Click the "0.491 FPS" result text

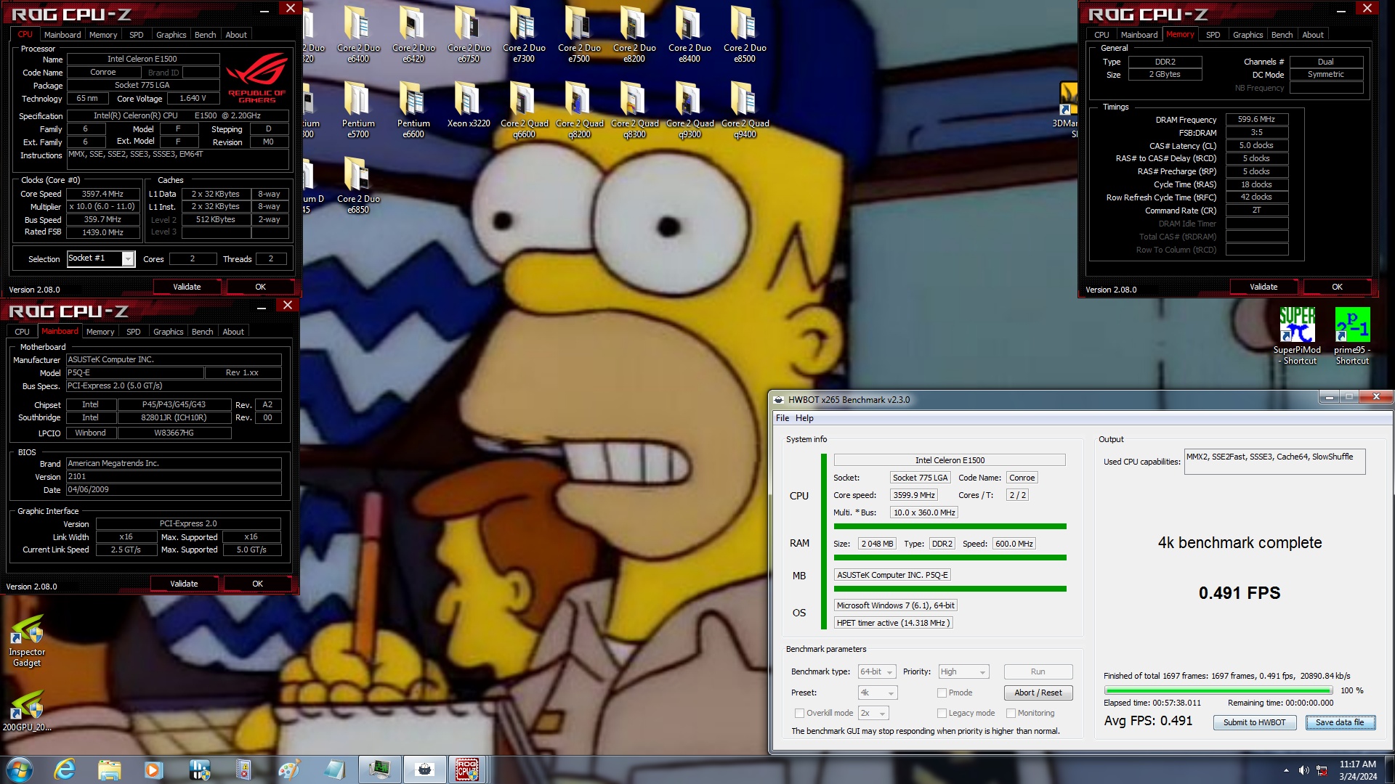click(x=1240, y=593)
